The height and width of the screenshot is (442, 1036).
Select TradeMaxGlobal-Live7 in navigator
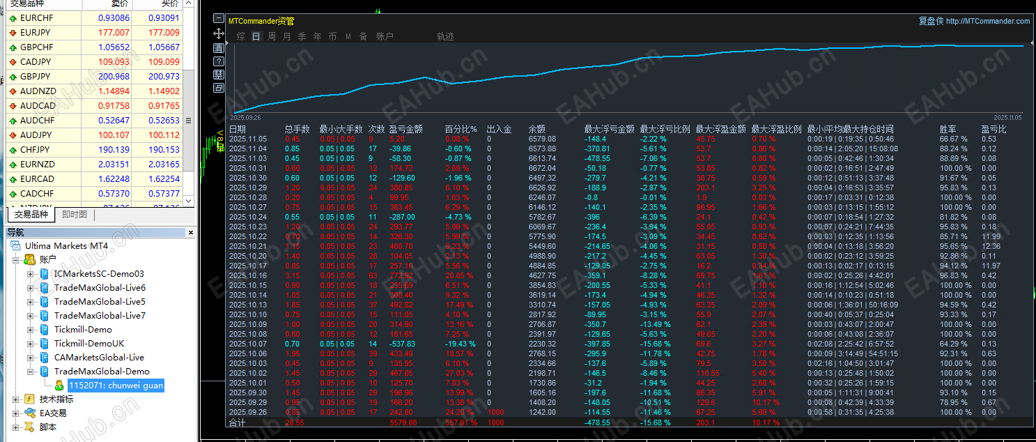(x=100, y=316)
